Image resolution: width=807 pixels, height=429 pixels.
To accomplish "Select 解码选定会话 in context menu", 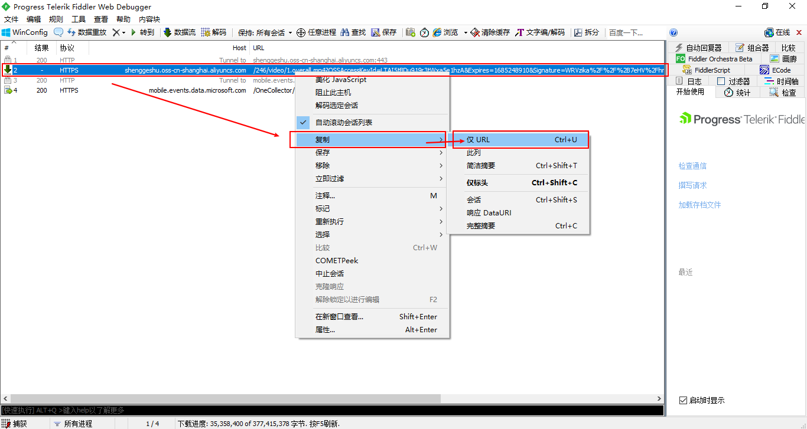I will click(x=372, y=106).
